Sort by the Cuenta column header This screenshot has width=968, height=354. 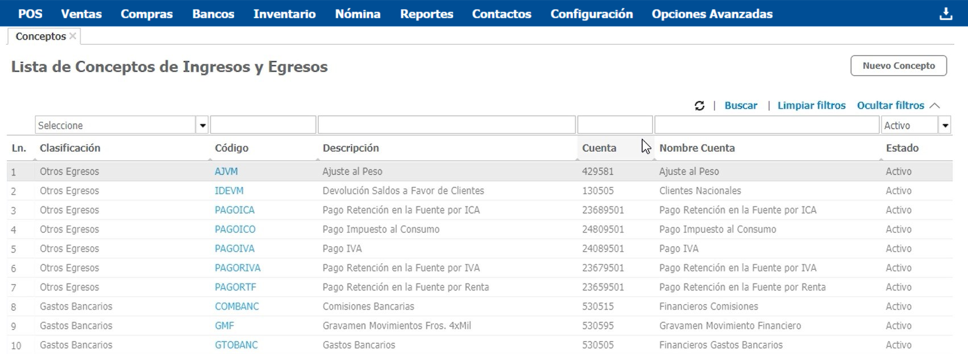coord(599,148)
